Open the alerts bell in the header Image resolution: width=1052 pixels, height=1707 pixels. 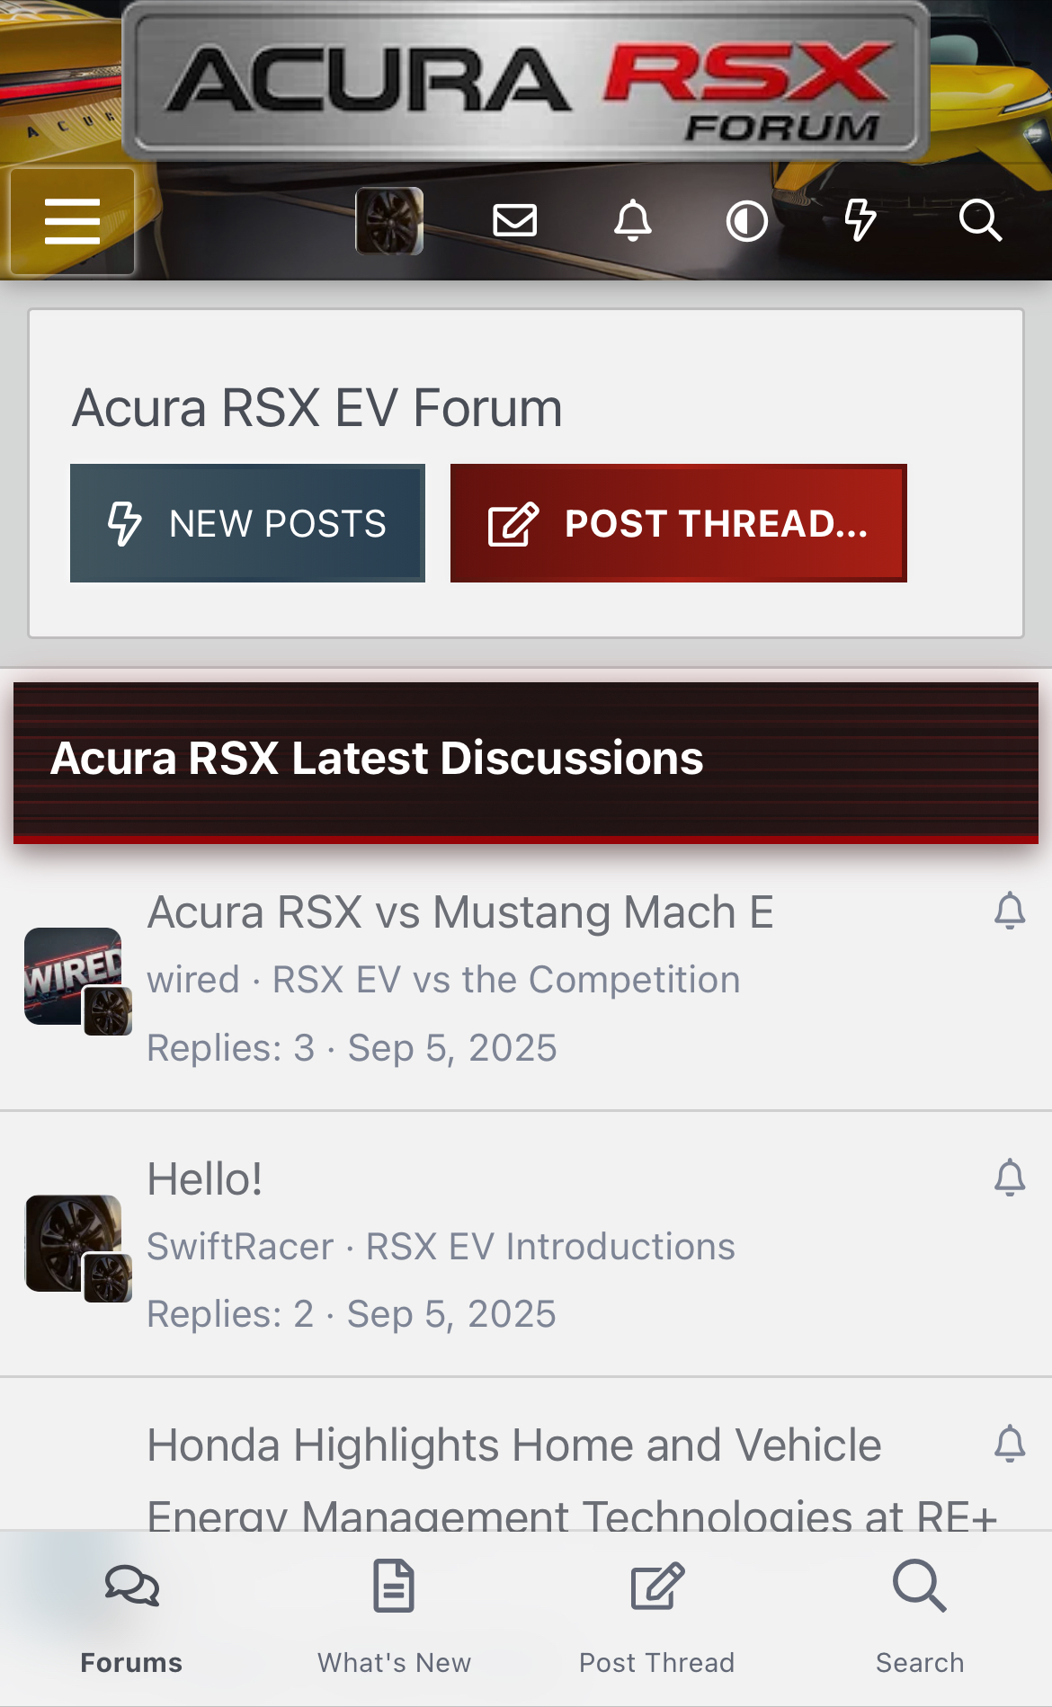tap(633, 220)
